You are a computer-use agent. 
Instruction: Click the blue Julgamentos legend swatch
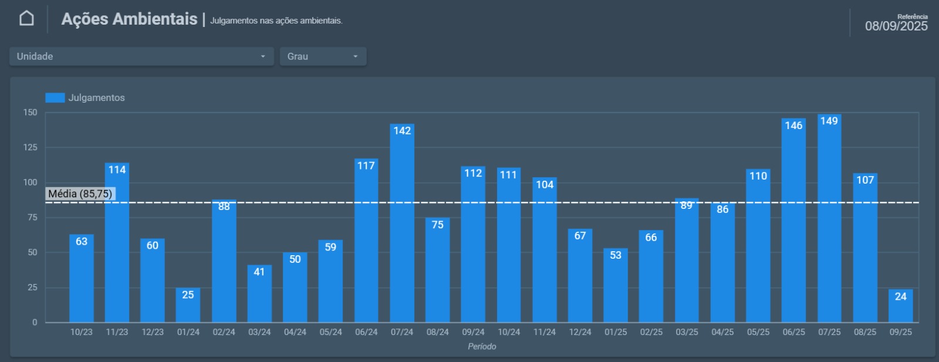point(55,98)
